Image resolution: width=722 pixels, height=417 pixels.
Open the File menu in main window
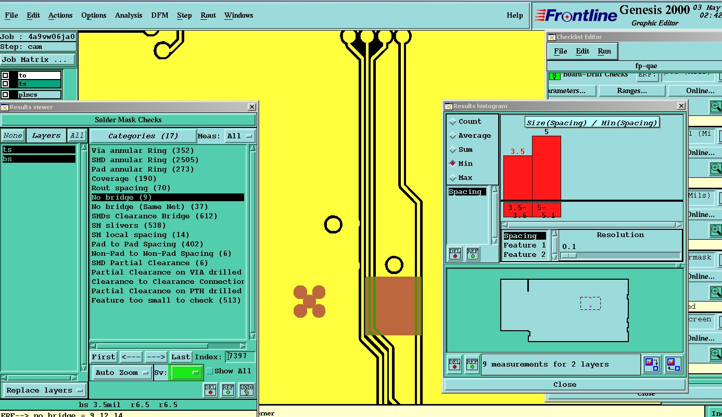(11, 15)
